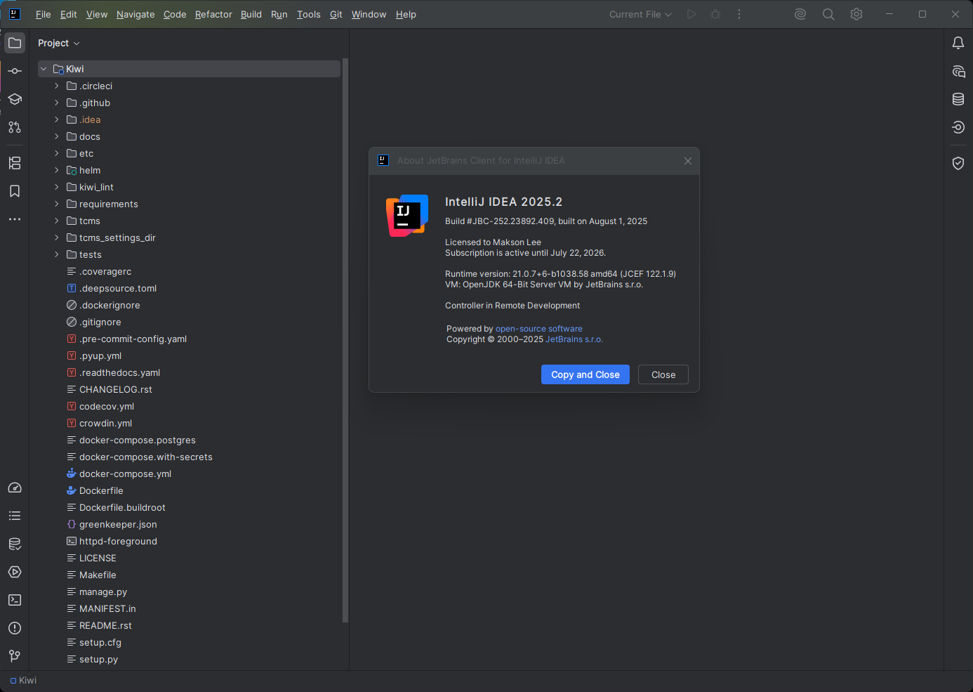Open the File menu
Screen dimensions: 973x692
click(44, 14)
